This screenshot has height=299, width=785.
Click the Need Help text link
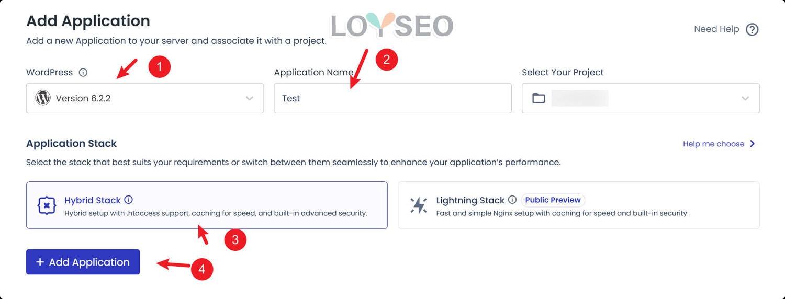(x=716, y=29)
